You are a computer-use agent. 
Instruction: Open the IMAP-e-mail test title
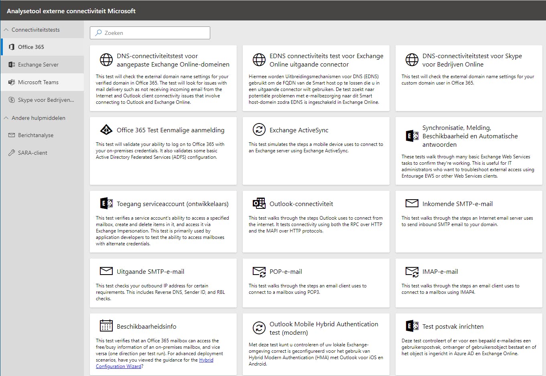click(440, 271)
